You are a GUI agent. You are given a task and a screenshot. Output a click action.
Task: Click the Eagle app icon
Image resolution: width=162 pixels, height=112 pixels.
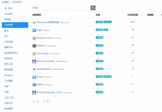[x=34, y=30]
